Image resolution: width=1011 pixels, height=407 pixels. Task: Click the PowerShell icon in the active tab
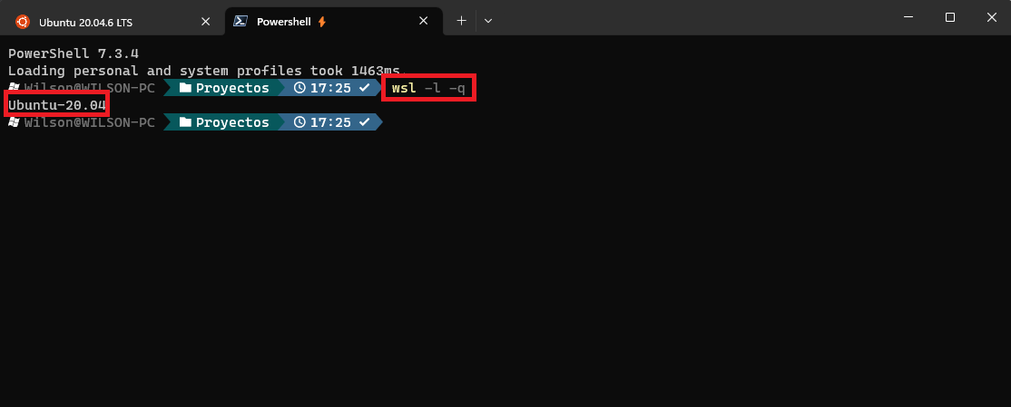(x=241, y=21)
